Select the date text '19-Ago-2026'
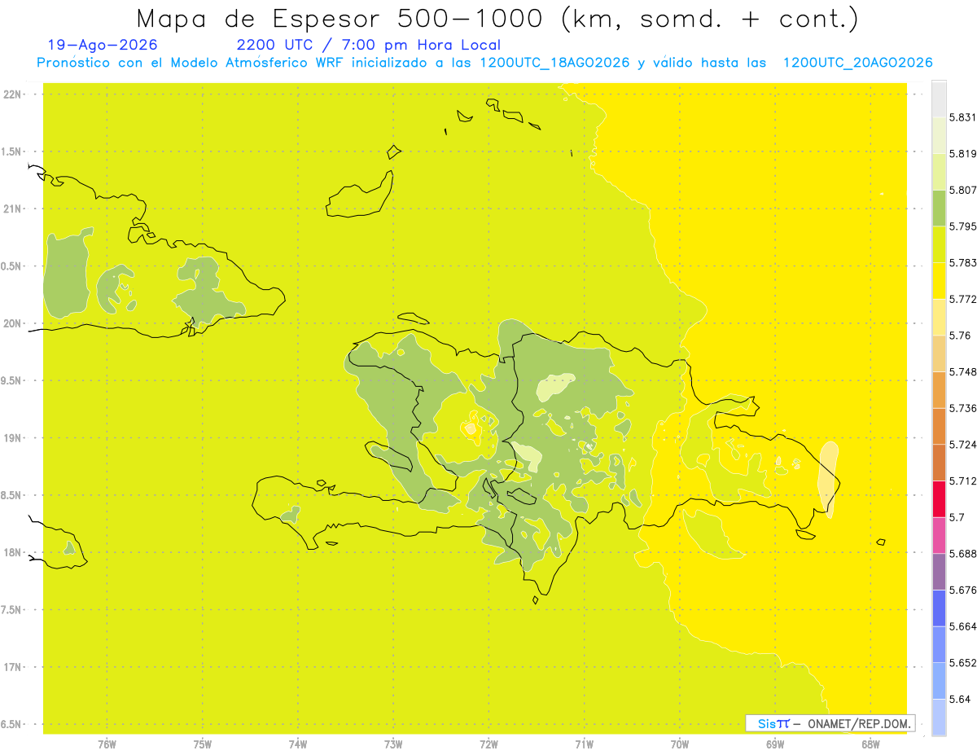Screen dimensions: 977x755 click(103, 45)
